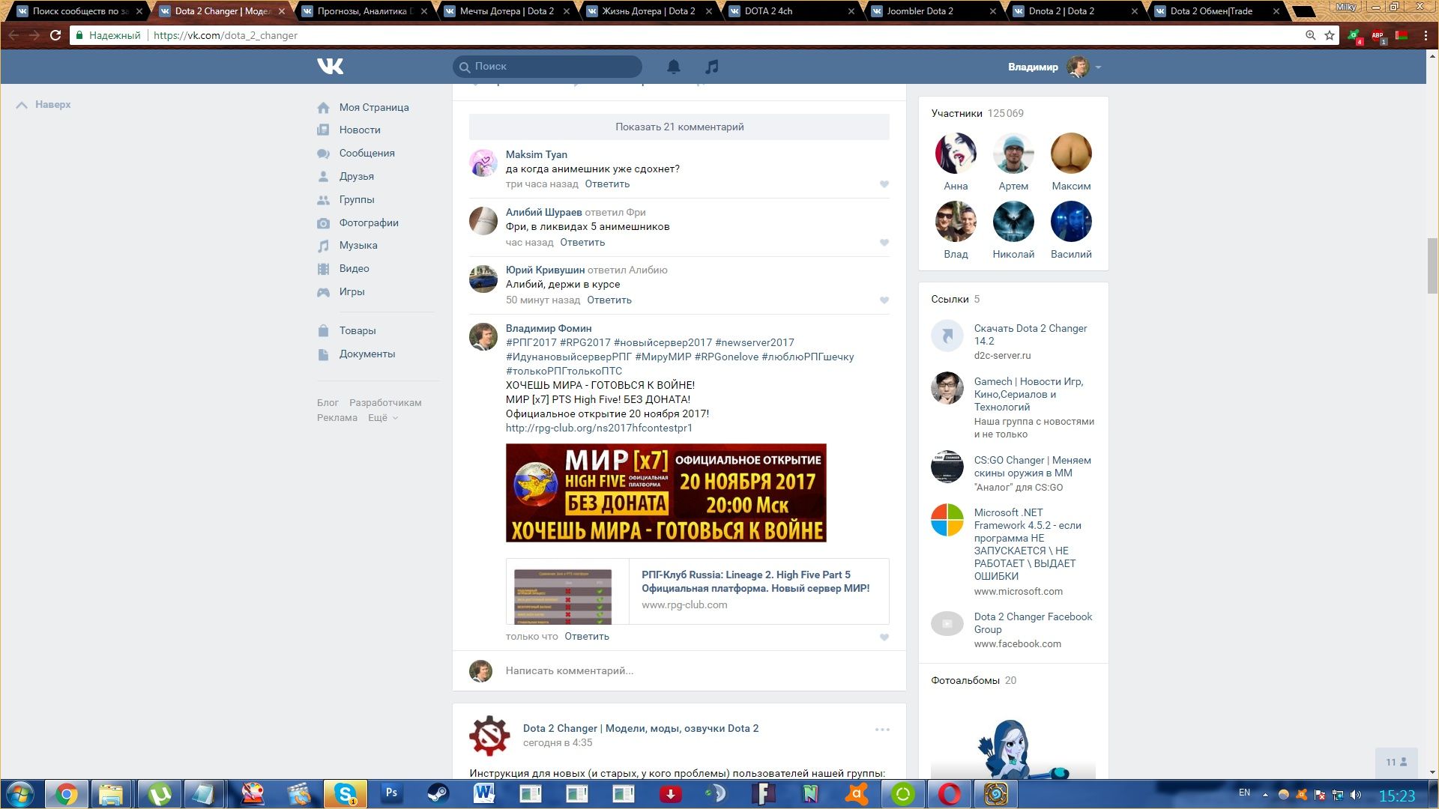
Task: Open Музыка in sidebar menu
Action: (358, 246)
